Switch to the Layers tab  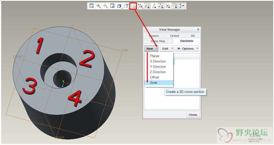tap(154, 36)
